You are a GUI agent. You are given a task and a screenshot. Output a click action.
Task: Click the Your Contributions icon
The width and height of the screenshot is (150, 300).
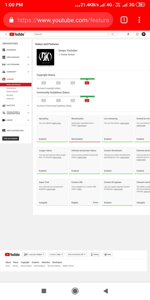point(4,130)
